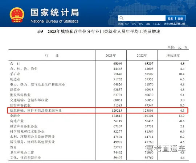The width and height of the screenshot is (196, 163).
Task: Open the PMI hot search link
Action: 148,24
